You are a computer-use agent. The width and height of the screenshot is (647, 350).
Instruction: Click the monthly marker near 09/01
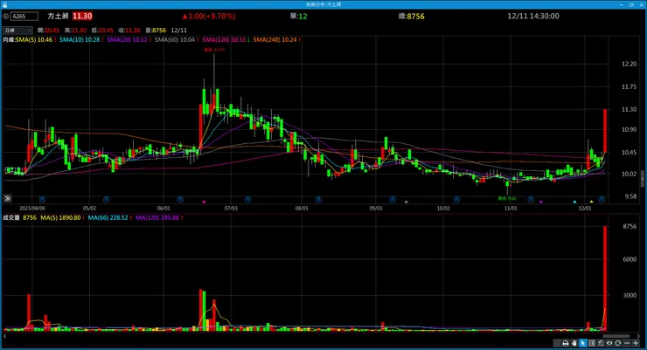tap(393, 200)
